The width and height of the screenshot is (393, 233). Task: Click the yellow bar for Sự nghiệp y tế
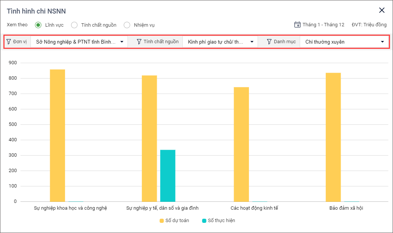coord(149,138)
